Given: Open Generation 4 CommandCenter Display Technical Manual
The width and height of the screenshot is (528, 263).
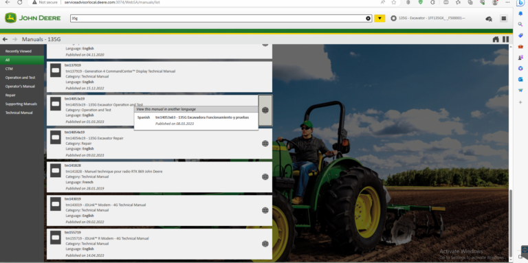Looking at the screenshot, I should coord(120,71).
